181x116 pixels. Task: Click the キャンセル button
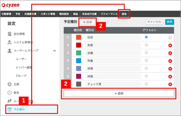click(154, 22)
